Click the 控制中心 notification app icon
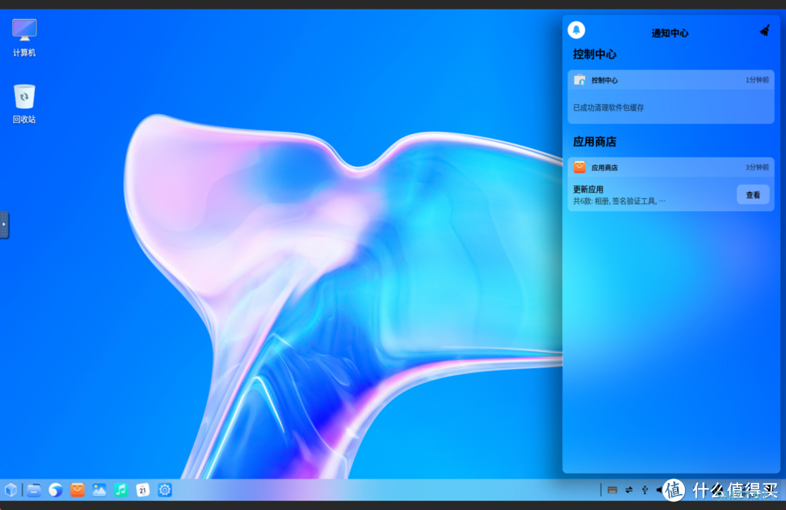Screen dimensions: 786x510 579,80
